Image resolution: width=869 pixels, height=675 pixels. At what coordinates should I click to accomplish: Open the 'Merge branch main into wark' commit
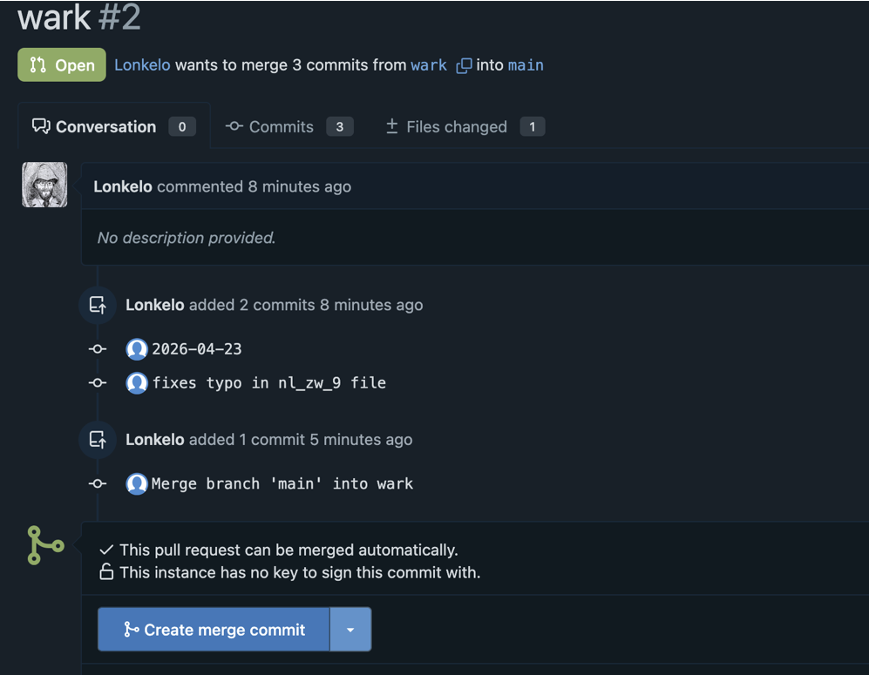pyautogui.click(x=282, y=484)
